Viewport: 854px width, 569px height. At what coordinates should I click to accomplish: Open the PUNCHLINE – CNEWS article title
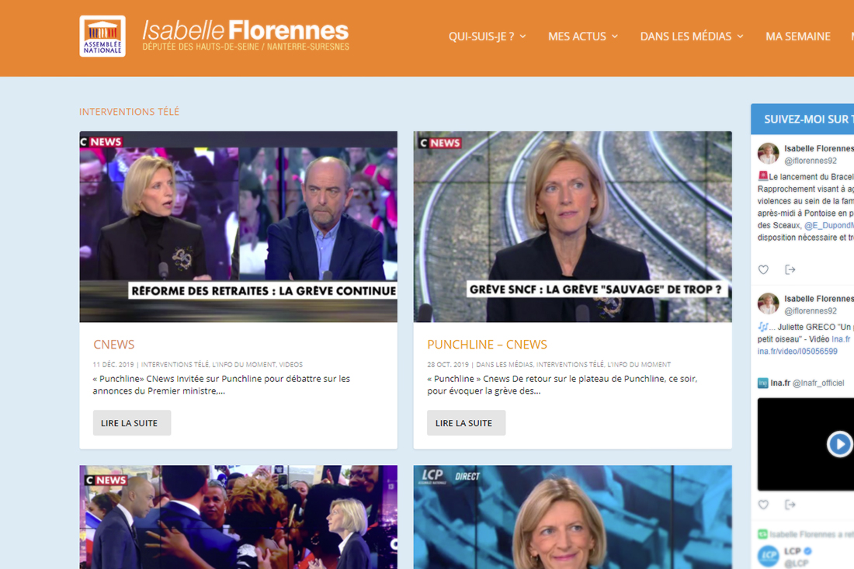click(x=487, y=344)
